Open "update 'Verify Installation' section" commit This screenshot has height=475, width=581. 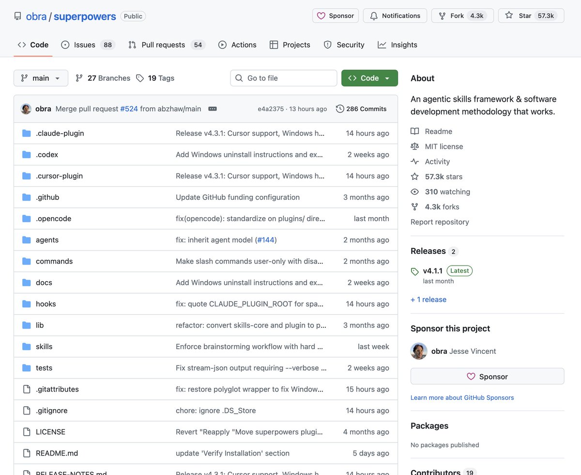232,453
